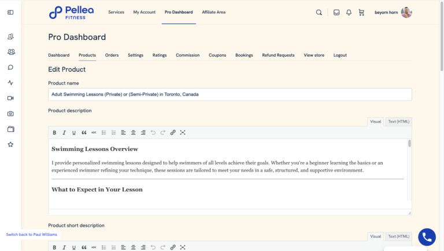Click redo in product description editor
This screenshot has width=444, height=251.
point(163,132)
